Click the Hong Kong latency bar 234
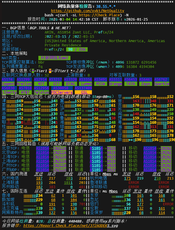 click(x=34, y=195)
